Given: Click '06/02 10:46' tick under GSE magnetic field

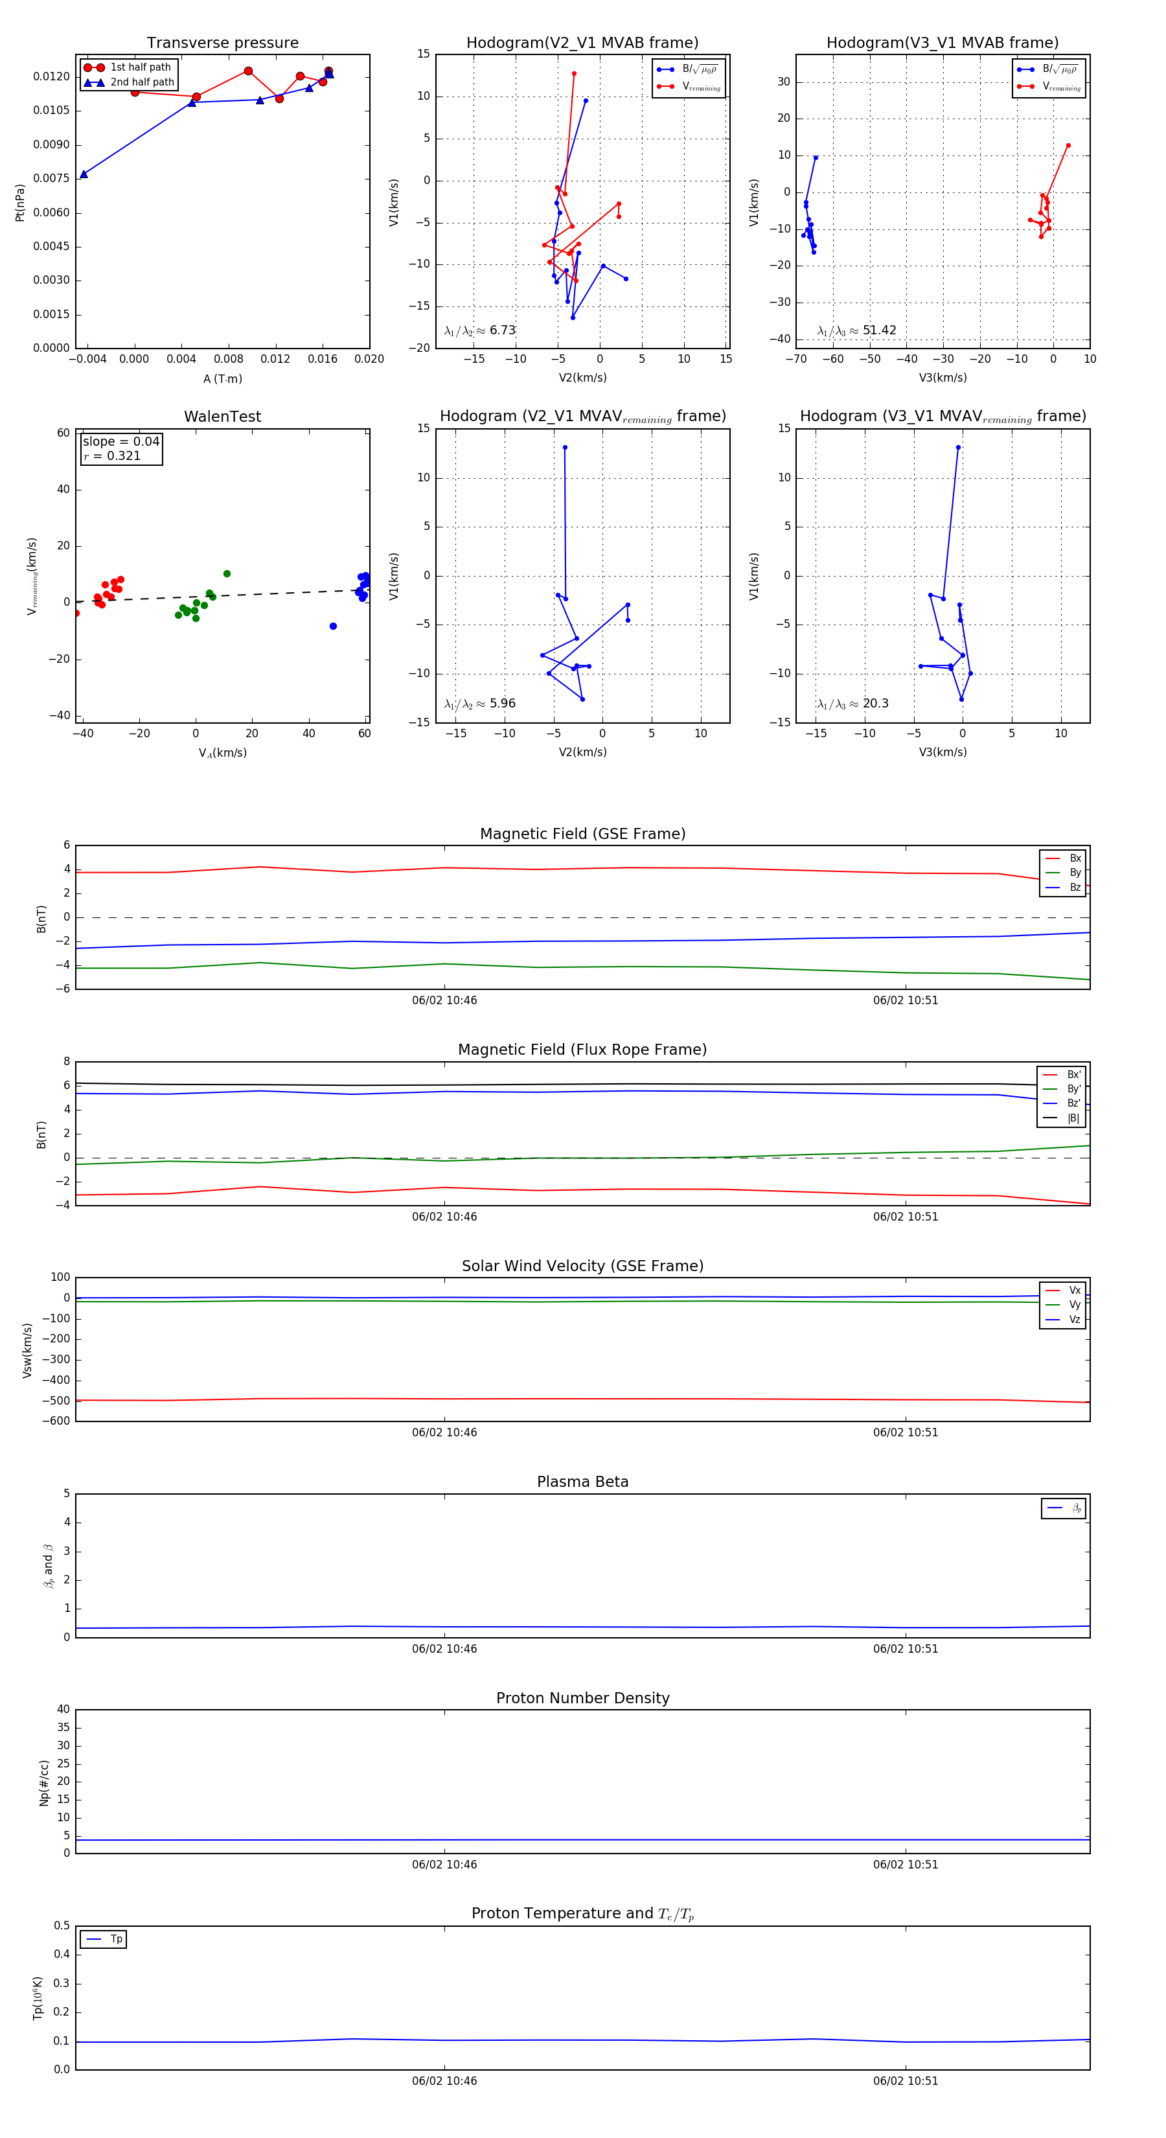Looking at the screenshot, I should (x=444, y=1001).
